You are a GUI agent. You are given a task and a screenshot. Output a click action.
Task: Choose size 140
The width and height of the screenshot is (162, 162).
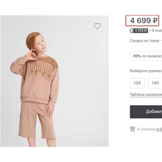click(155, 83)
